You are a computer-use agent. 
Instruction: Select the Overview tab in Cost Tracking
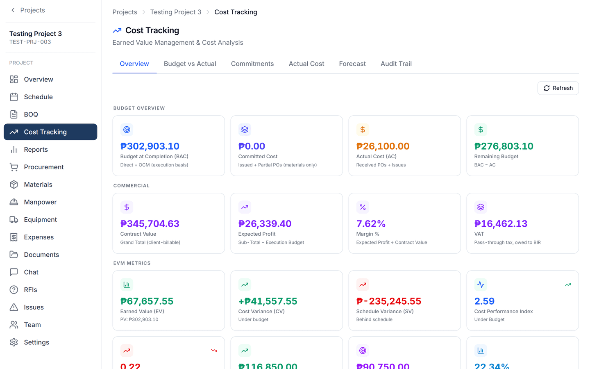pos(134,64)
